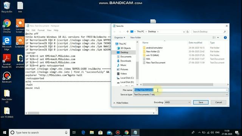Open Notepad Help menu
Screen dimensions: 242x136
56,30
